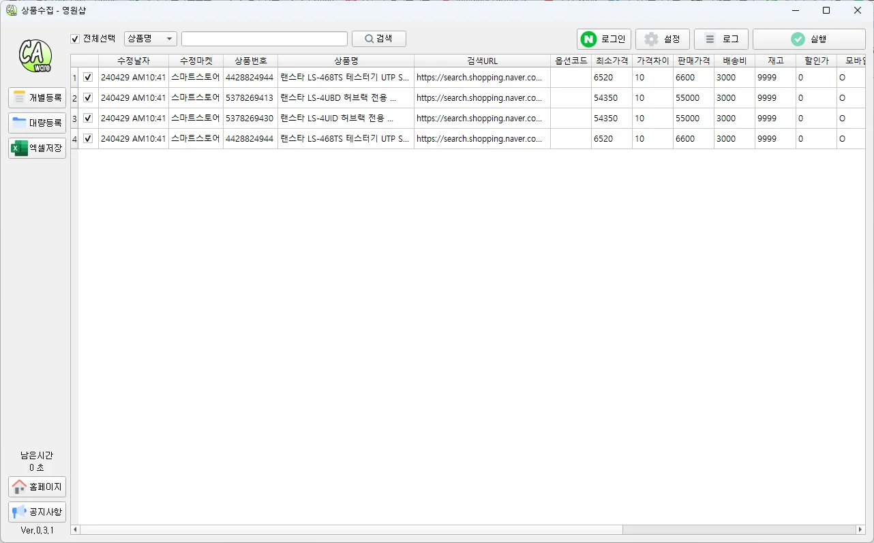The height and width of the screenshot is (543, 874).
Task: Sort by 재고 column header
Action: [776, 61]
